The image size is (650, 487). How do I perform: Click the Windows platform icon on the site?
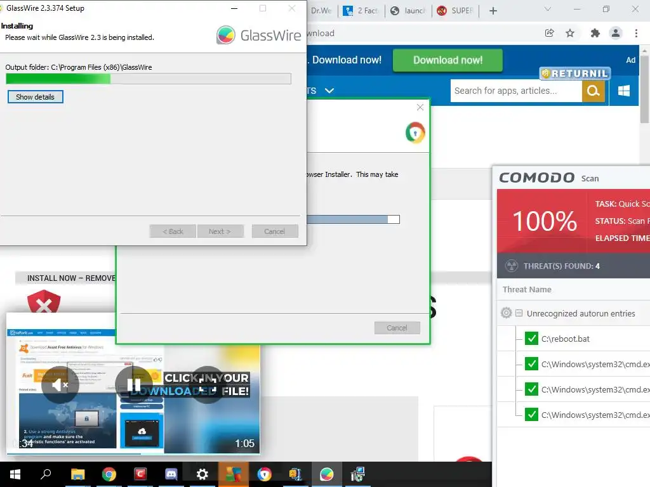tap(623, 91)
